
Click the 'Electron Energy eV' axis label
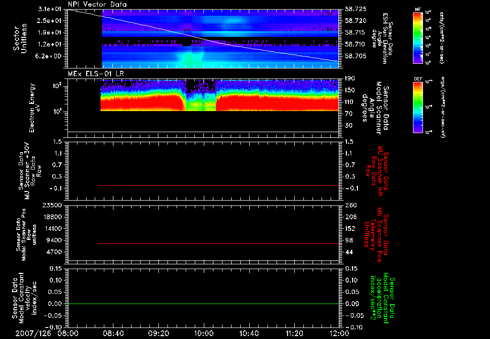(x=34, y=108)
